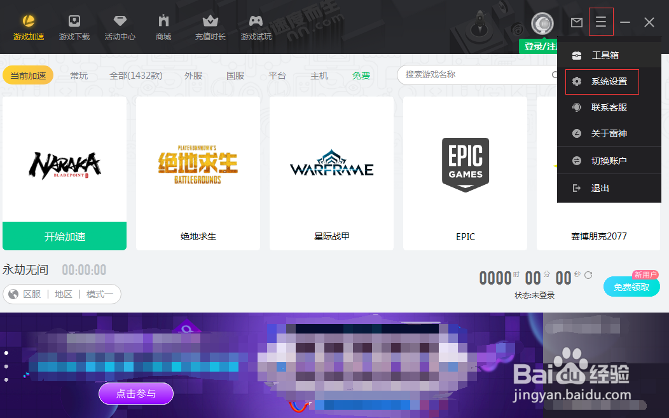Viewport: 669px width, 418px height.
Task: Select 工具箱 from the menu
Action: point(609,55)
